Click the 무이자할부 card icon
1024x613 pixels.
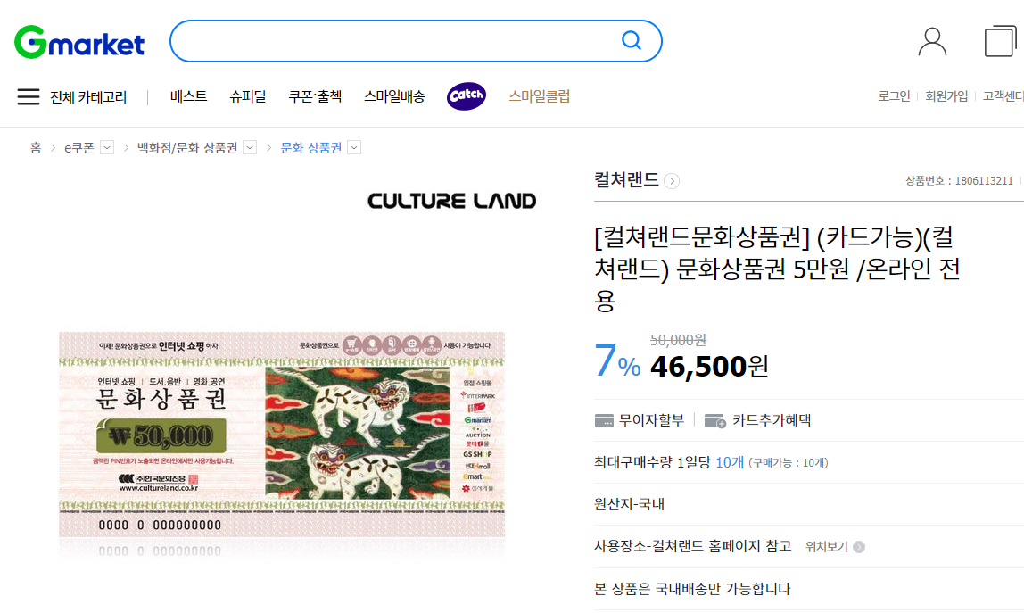(x=604, y=421)
